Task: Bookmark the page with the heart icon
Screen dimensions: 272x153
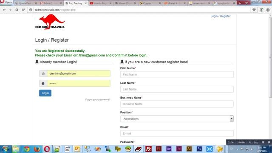Action: (x=254, y=10)
